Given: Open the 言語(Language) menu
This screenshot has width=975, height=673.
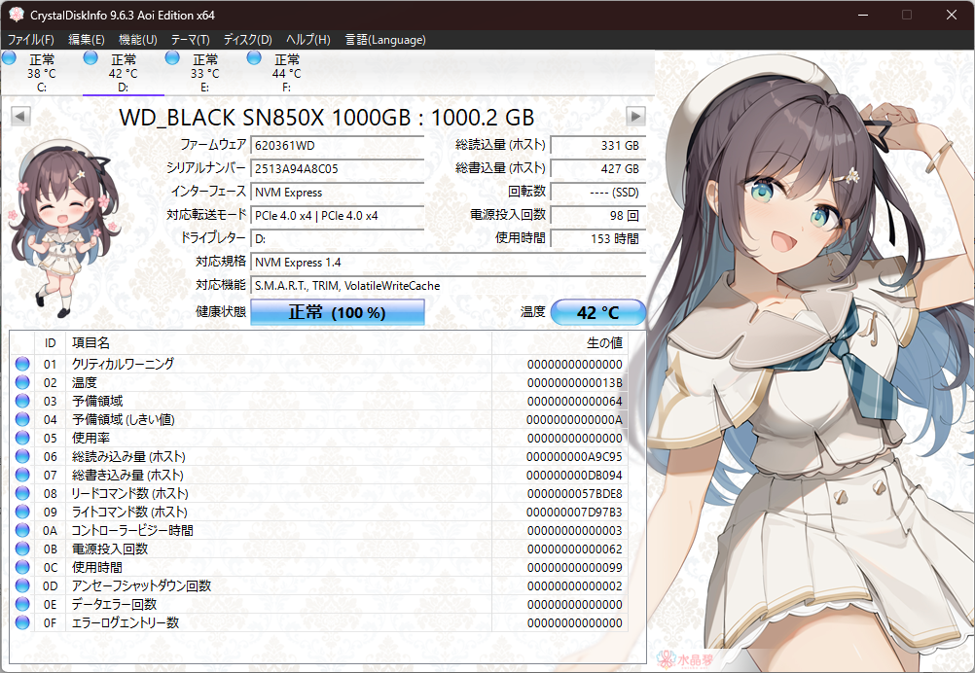Looking at the screenshot, I should [385, 40].
